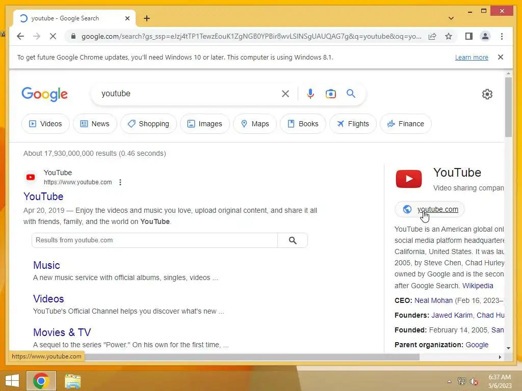Filter results by News
Screen dimensions: 522x391
pos(95,124)
